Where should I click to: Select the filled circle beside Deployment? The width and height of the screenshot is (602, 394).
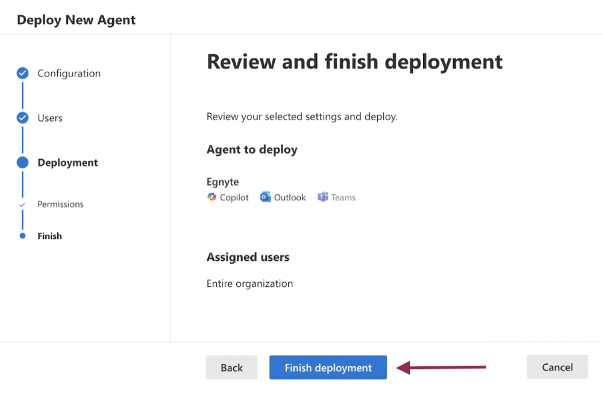tap(22, 162)
